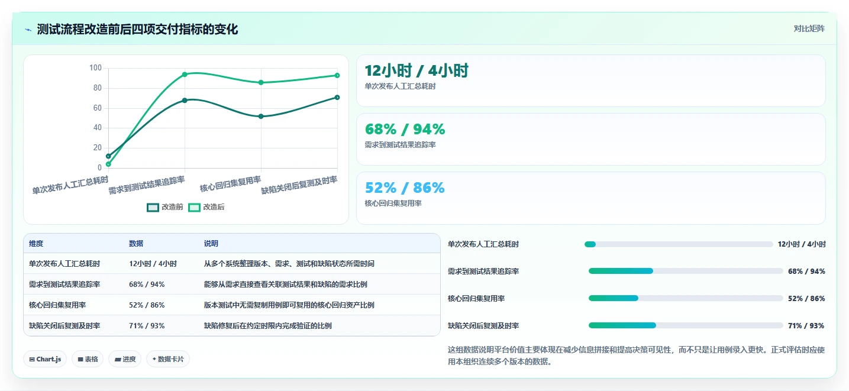Click the 说明 column header
The width and height of the screenshot is (849, 391).
[211, 244]
